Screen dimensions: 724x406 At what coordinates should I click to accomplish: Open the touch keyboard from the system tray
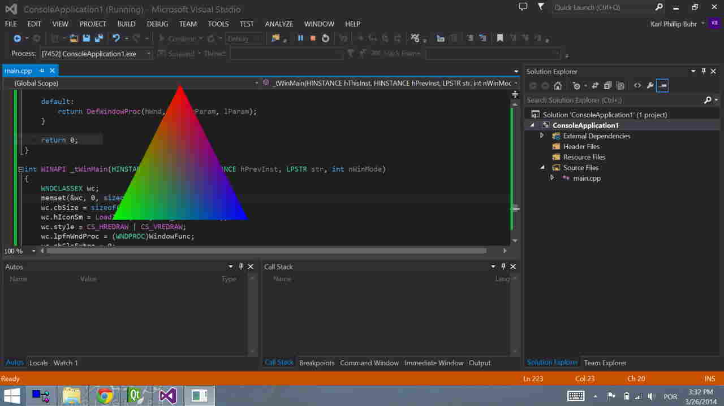[x=576, y=396]
